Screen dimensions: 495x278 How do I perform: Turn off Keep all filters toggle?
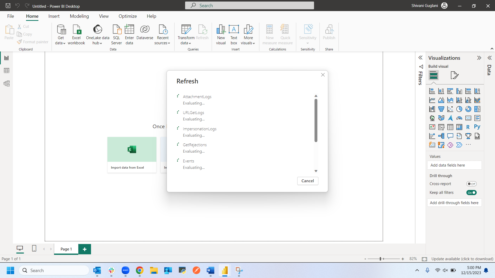(471, 193)
